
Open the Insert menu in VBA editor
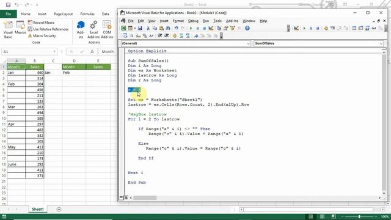coord(164,21)
